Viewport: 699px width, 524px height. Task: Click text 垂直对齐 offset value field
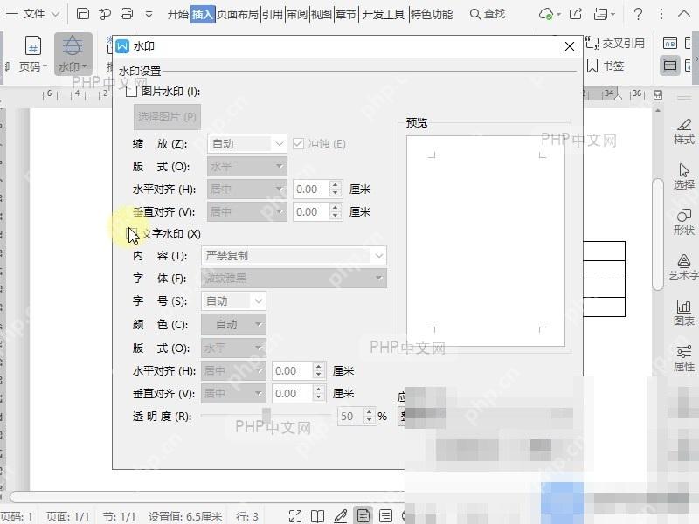[x=292, y=394]
